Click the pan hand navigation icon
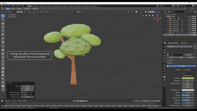The height and width of the screenshot is (111, 197). tap(149, 15)
